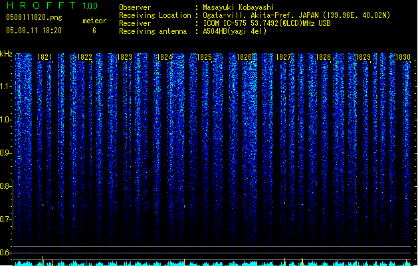Click the 1830 time marker

point(403,57)
